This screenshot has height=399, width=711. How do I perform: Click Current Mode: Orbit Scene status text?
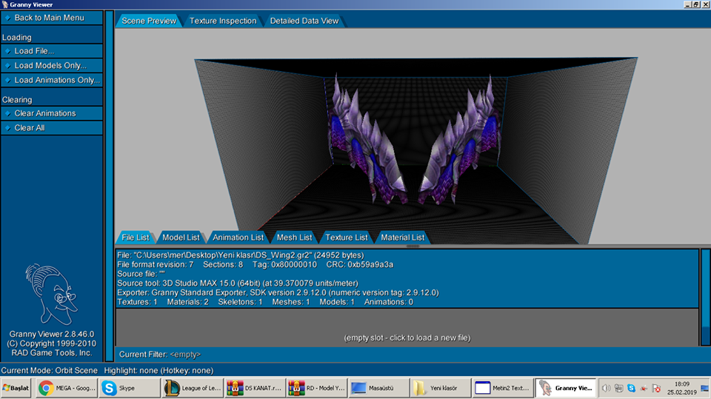[x=49, y=370]
